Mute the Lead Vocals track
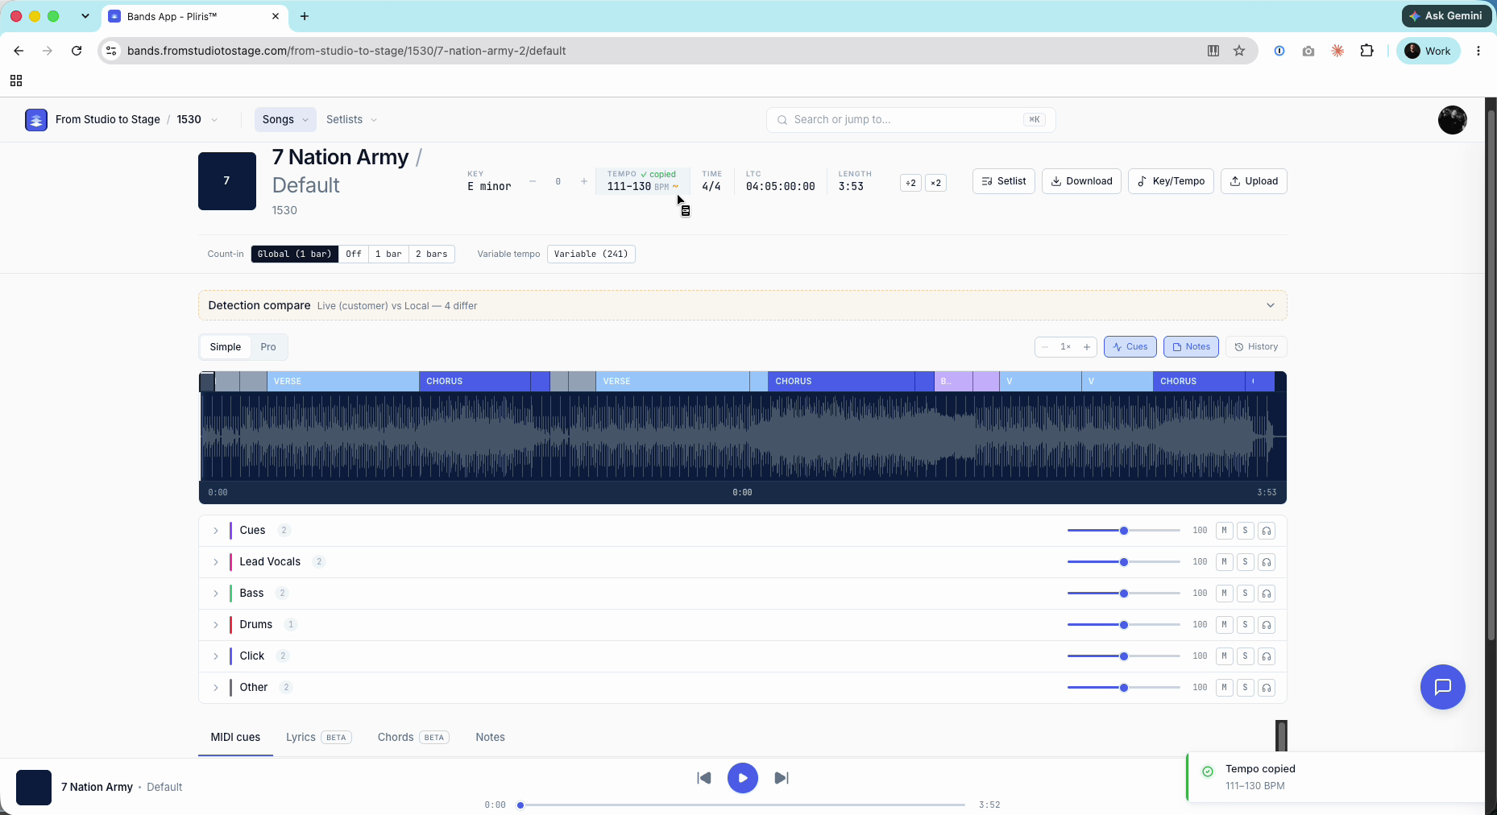Screen dimensions: 1497x815 (x=1224, y=562)
